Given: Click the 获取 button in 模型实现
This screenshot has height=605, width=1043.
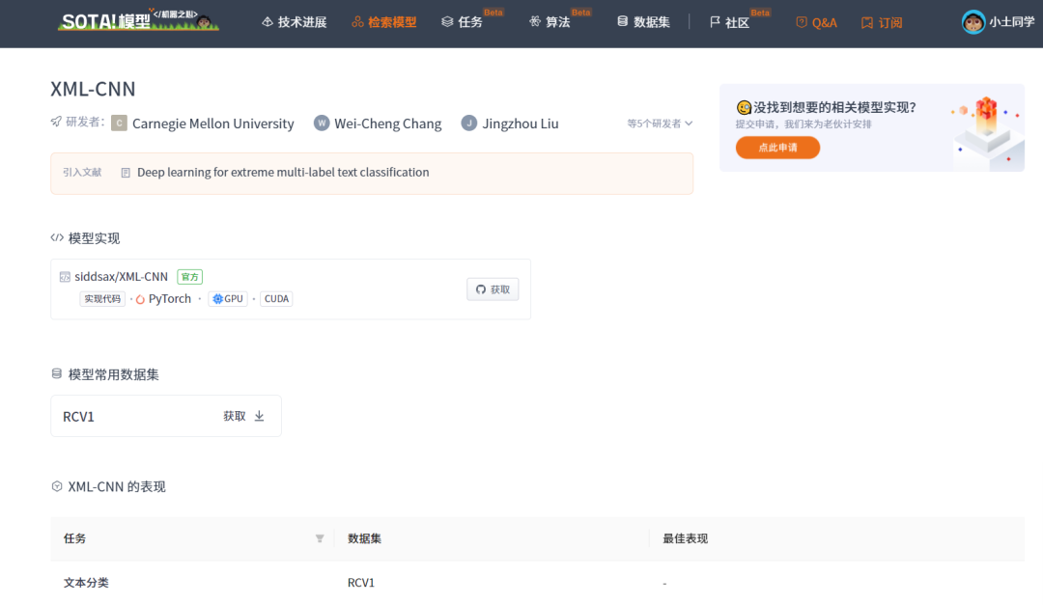Looking at the screenshot, I should [493, 289].
